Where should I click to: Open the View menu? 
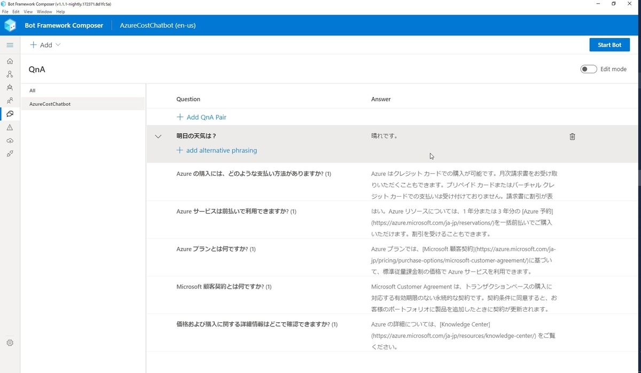pos(28,11)
